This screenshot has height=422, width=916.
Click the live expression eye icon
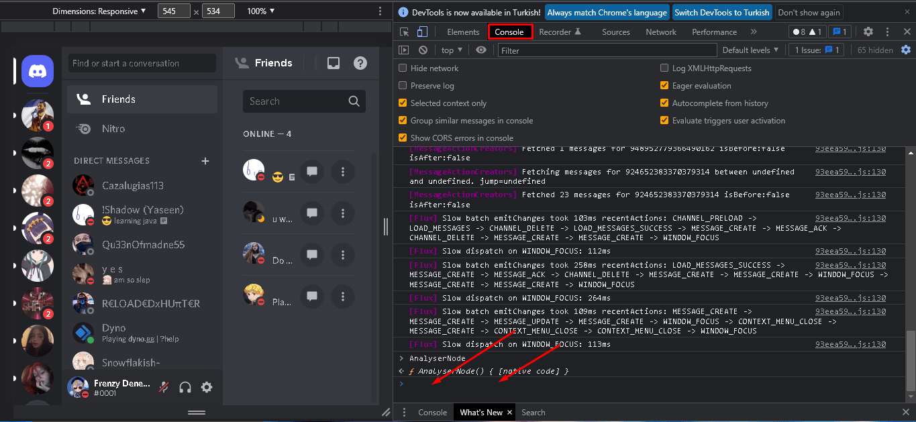click(x=481, y=50)
